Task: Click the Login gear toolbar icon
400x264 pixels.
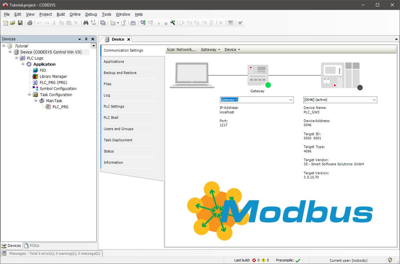Action: click(143, 23)
